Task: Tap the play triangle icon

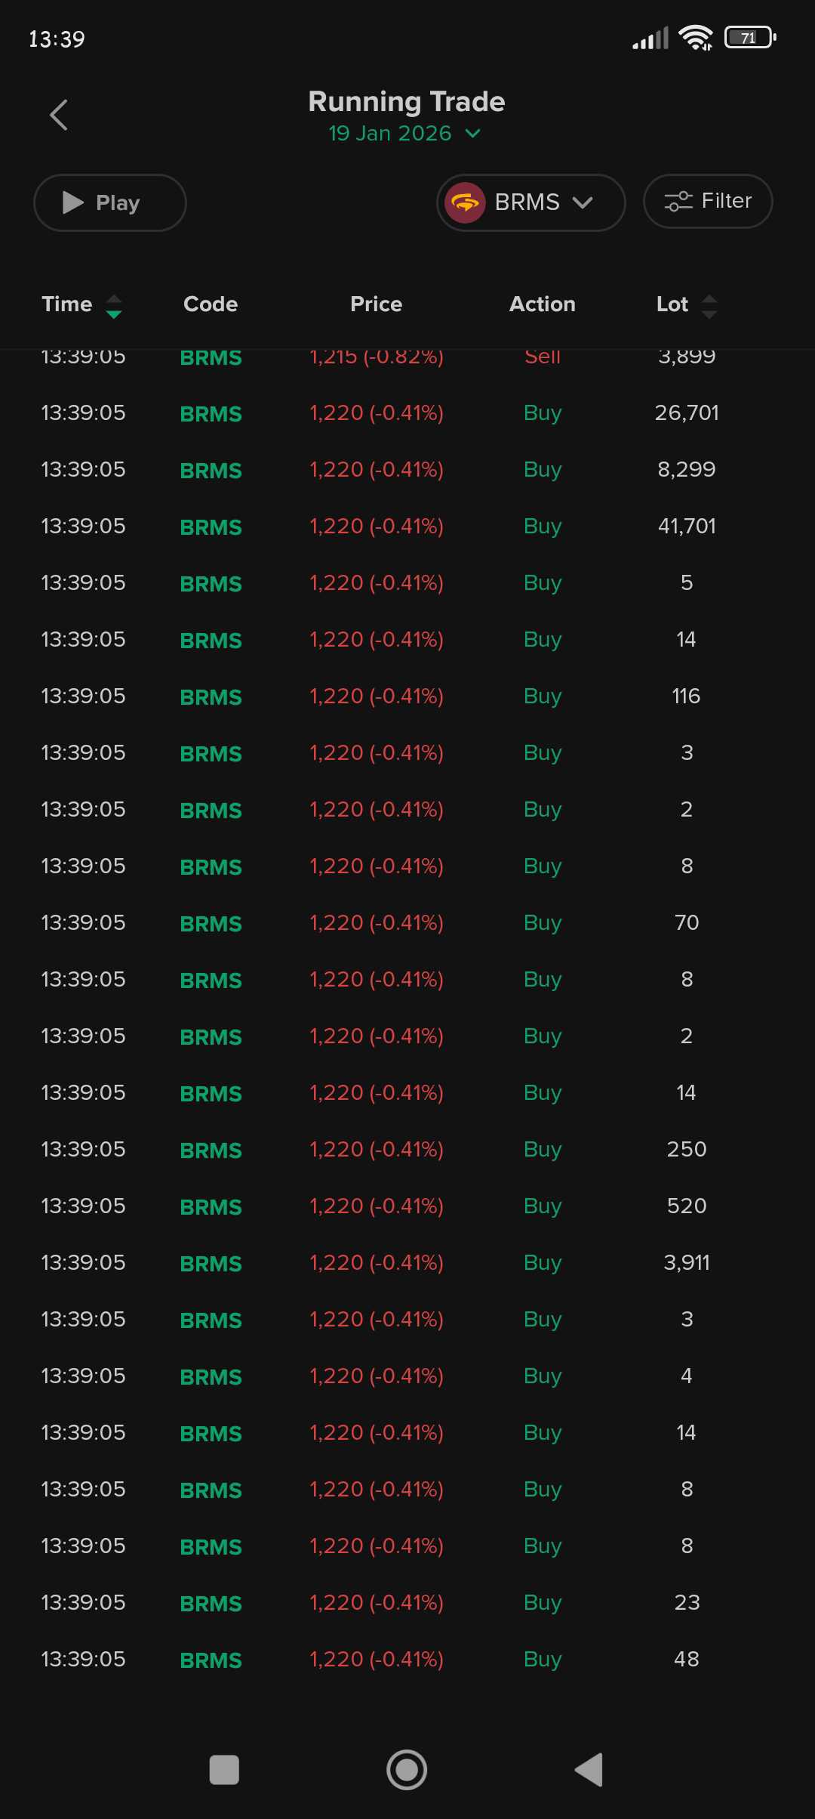Action: coord(73,202)
